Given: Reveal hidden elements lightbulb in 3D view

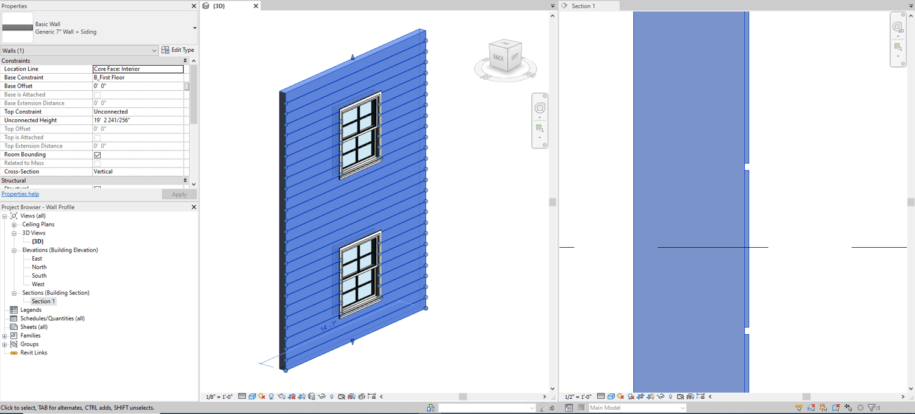Looking at the screenshot, I should [x=332, y=396].
